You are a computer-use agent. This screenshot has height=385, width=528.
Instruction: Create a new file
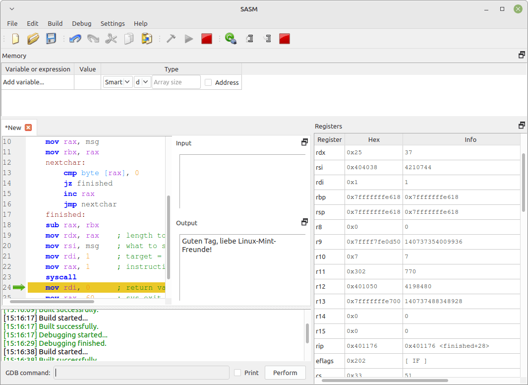pyautogui.click(x=15, y=38)
